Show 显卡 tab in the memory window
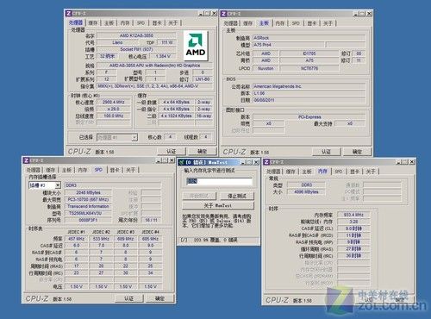The width and height of the screenshot is (431, 319). pos(354,172)
